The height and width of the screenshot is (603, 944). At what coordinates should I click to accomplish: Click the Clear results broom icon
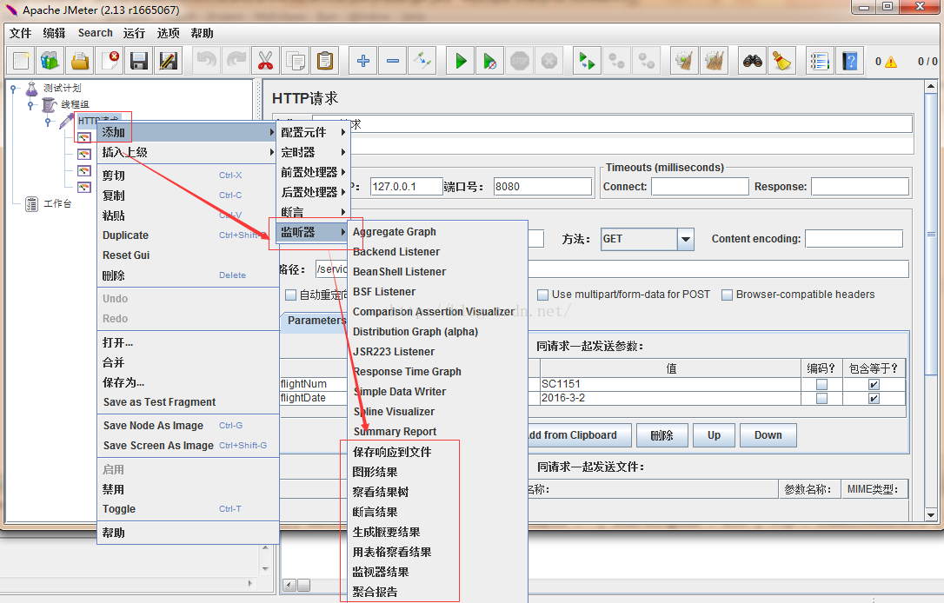[x=684, y=61]
